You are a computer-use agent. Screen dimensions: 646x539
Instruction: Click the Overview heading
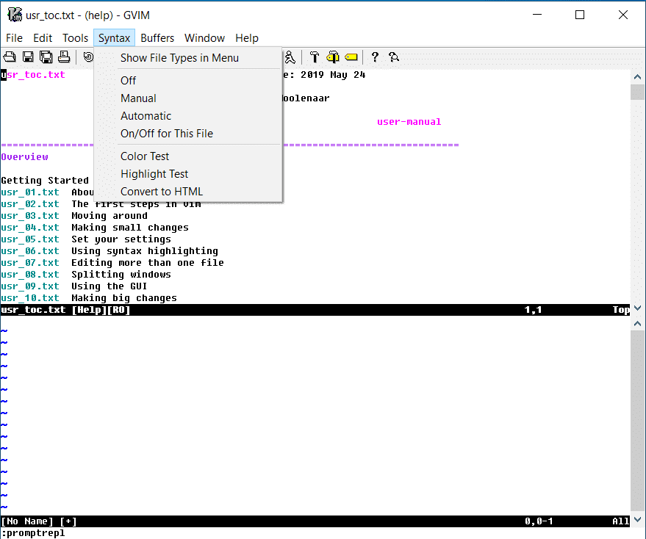point(25,157)
